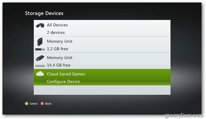Click the white cloud icon
Screen dimensions: 206x119
coord(40,74)
